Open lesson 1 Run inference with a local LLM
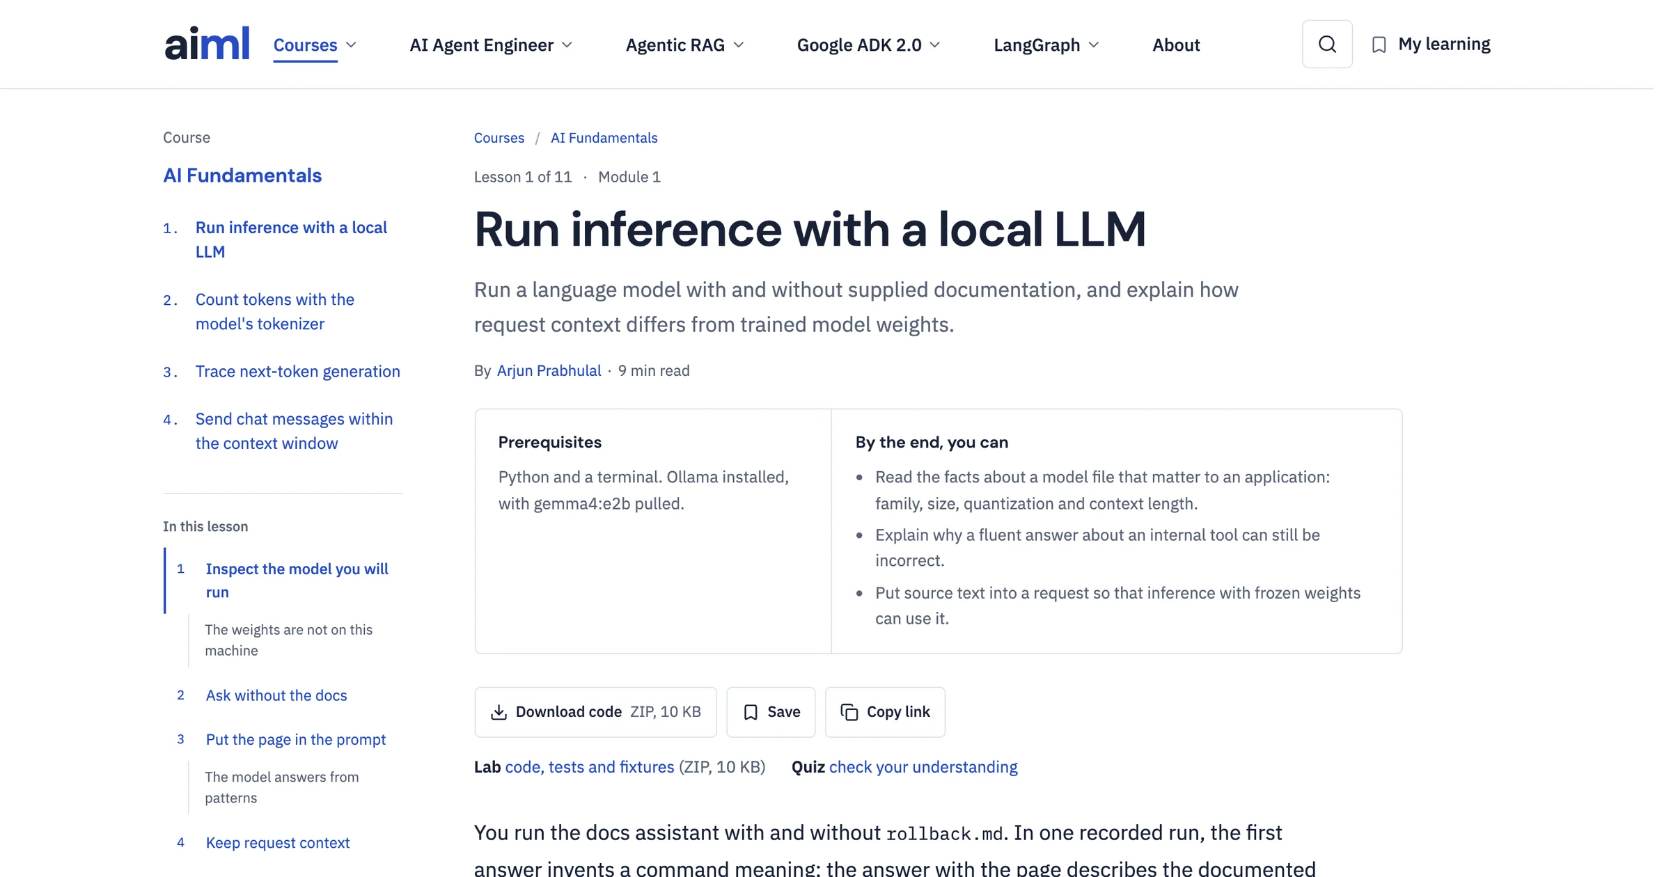This screenshot has height=877, width=1671. click(x=291, y=239)
